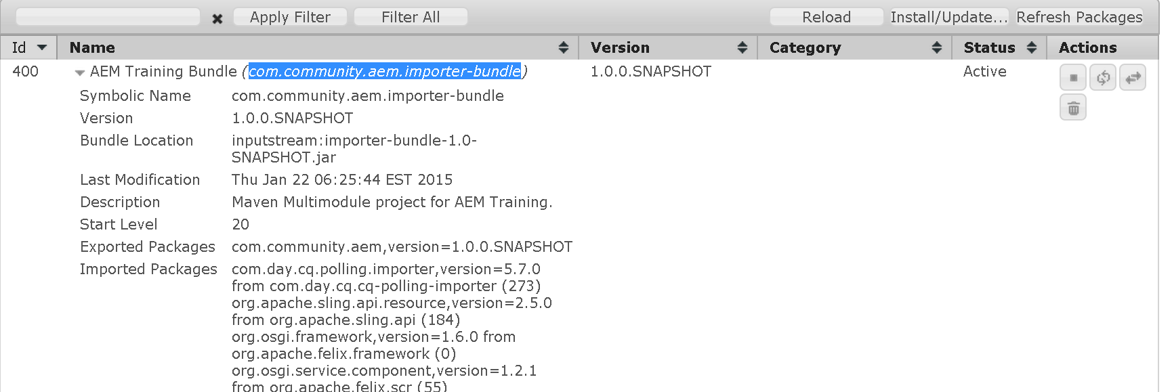Open the com.community.aem.importer-bundle highlighted link

click(x=385, y=71)
